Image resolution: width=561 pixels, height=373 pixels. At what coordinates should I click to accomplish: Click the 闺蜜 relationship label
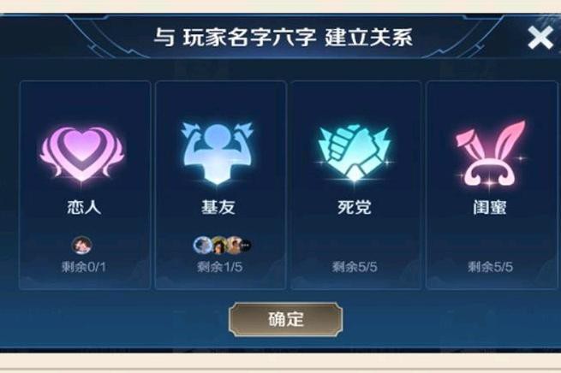click(x=490, y=207)
